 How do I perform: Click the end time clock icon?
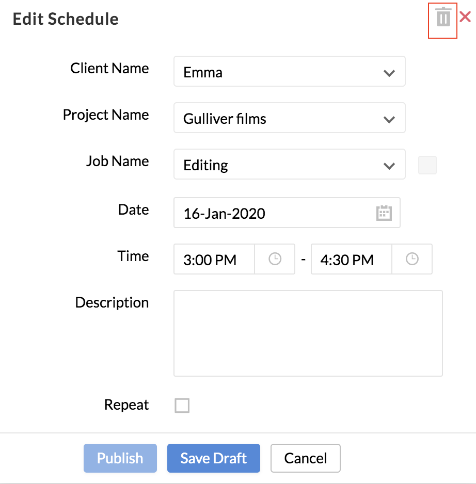coord(412,259)
